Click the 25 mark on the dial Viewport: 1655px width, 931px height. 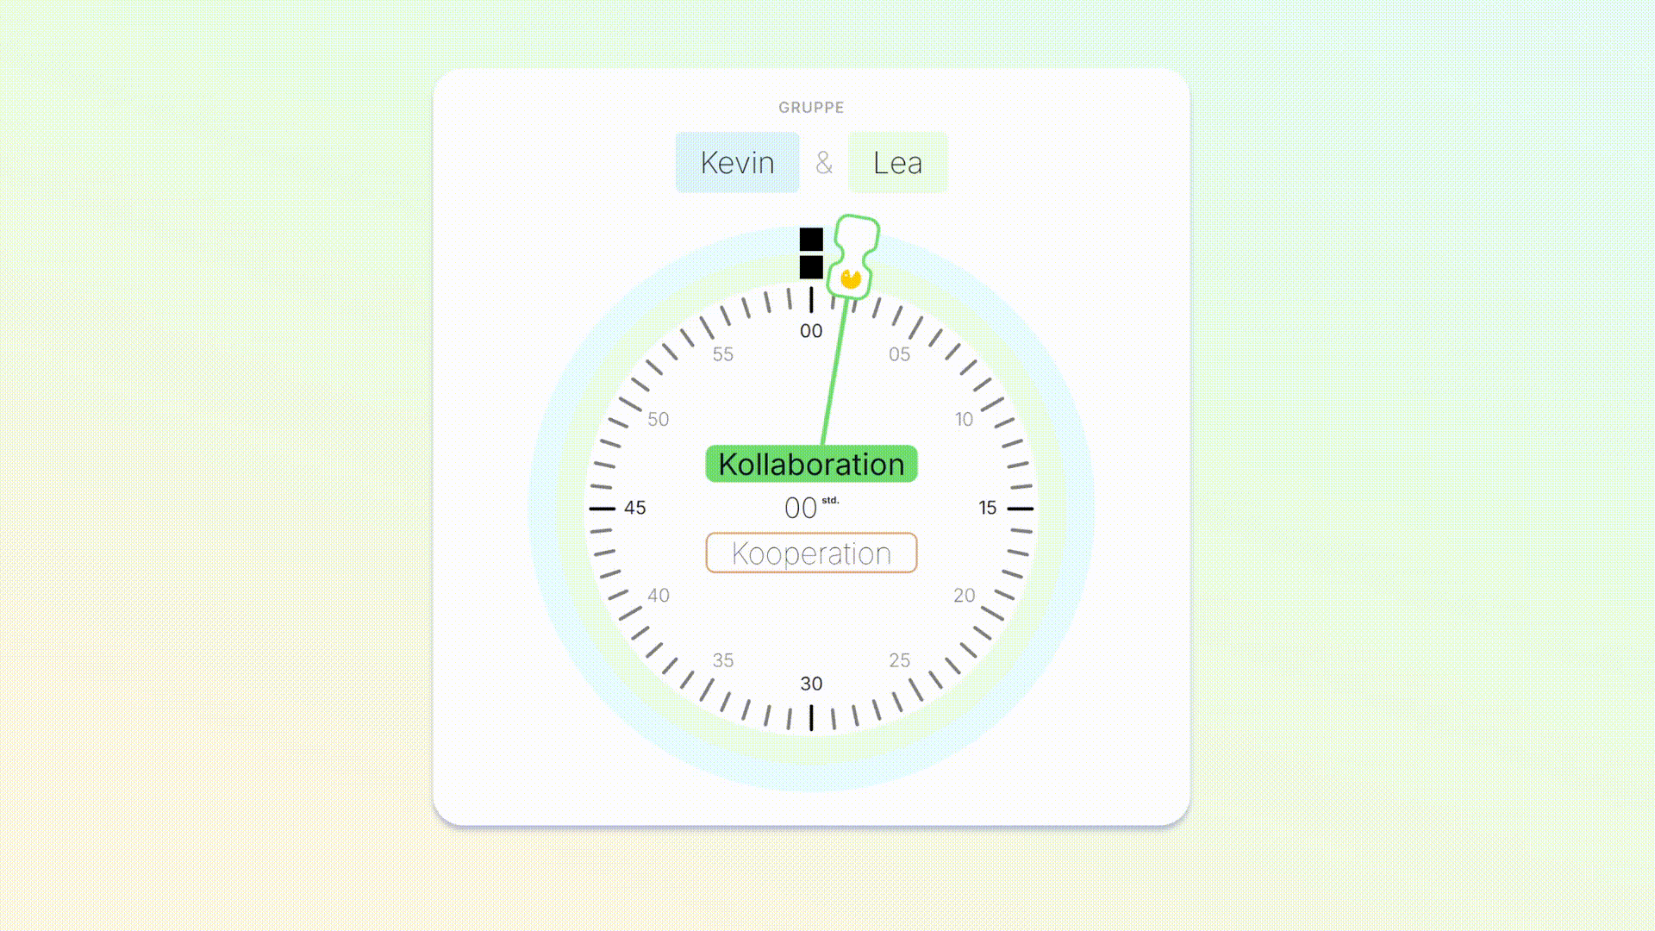click(899, 660)
